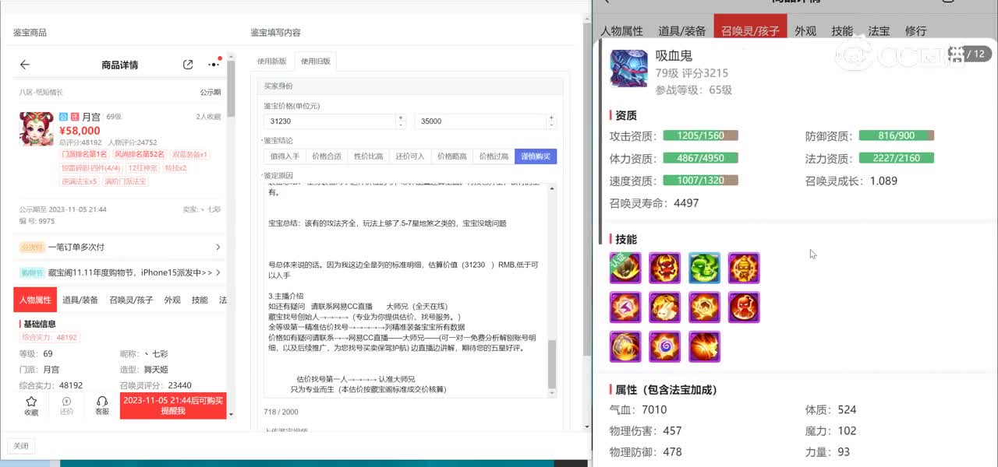Select 谨慎购买 verdict option
The height and width of the screenshot is (467, 998).
click(x=536, y=156)
